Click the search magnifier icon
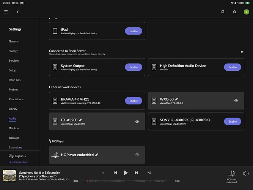 234,12
